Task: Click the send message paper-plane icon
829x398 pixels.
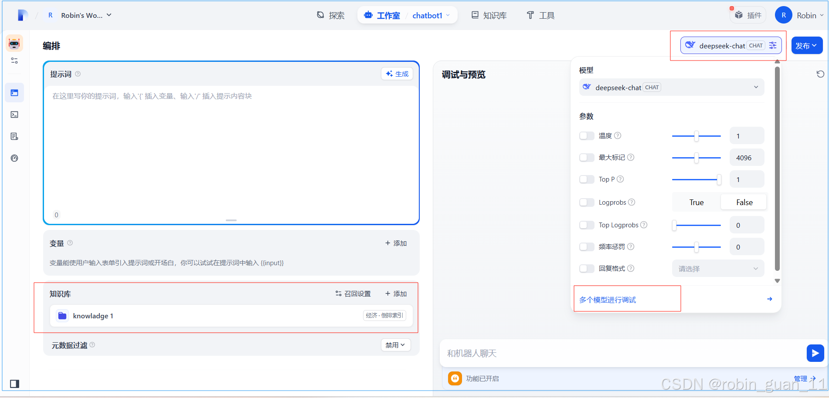Action: pyautogui.click(x=815, y=353)
